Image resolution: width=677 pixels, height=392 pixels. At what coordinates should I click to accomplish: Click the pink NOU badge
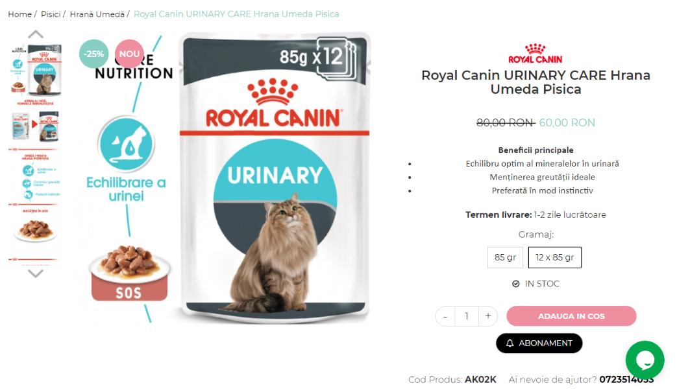click(129, 54)
